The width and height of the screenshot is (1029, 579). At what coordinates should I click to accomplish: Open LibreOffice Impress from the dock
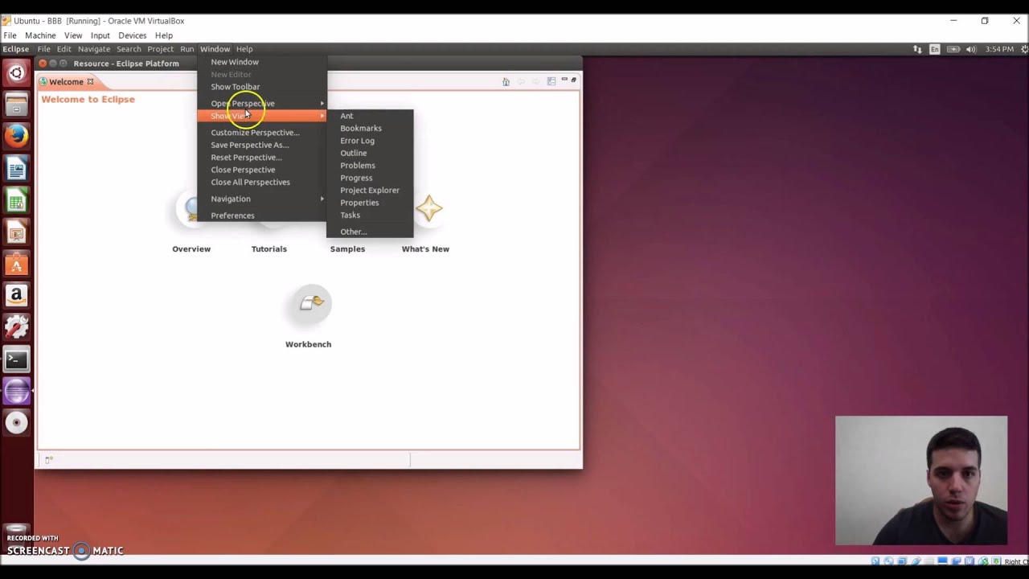16,232
